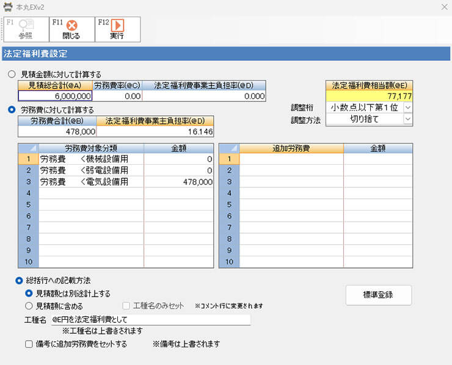This screenshot has width=452, height=365.
Task: Toggle the 工種名のみセット checkbox
Action: click(x=126, y=306)
